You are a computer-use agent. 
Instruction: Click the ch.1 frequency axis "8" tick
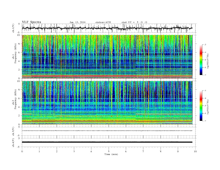[19, 44]
